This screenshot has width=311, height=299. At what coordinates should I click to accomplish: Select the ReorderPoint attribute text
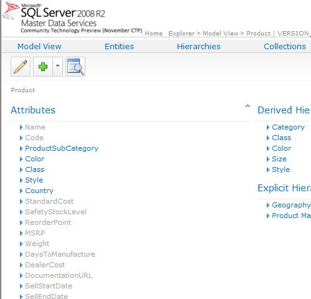pyautogui.click(x=48, y=222)
